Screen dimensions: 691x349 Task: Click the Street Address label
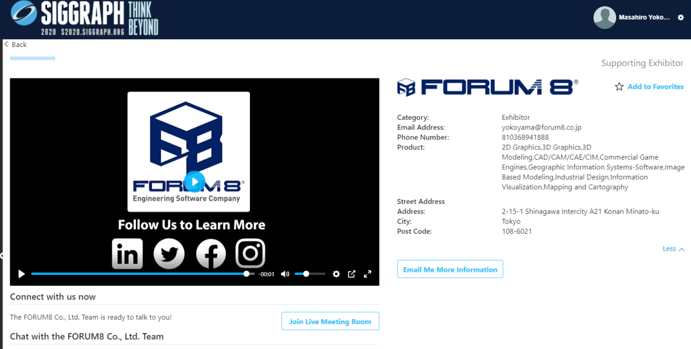[421, 201]
